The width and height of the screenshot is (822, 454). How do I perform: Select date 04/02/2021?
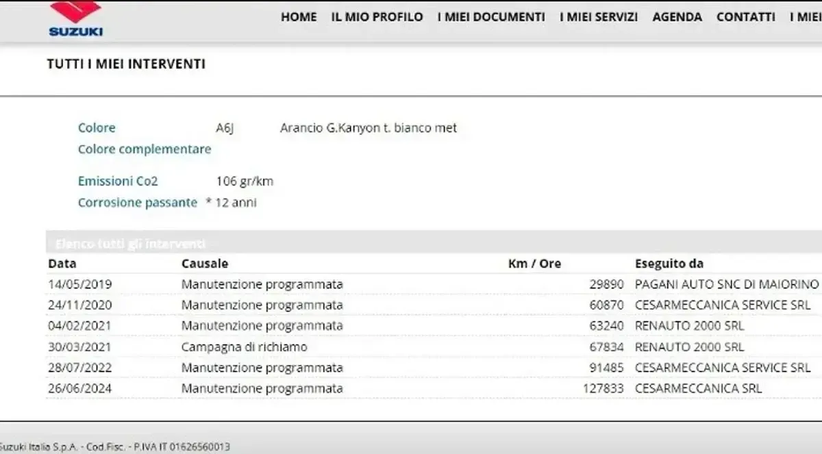pos(80,326)
